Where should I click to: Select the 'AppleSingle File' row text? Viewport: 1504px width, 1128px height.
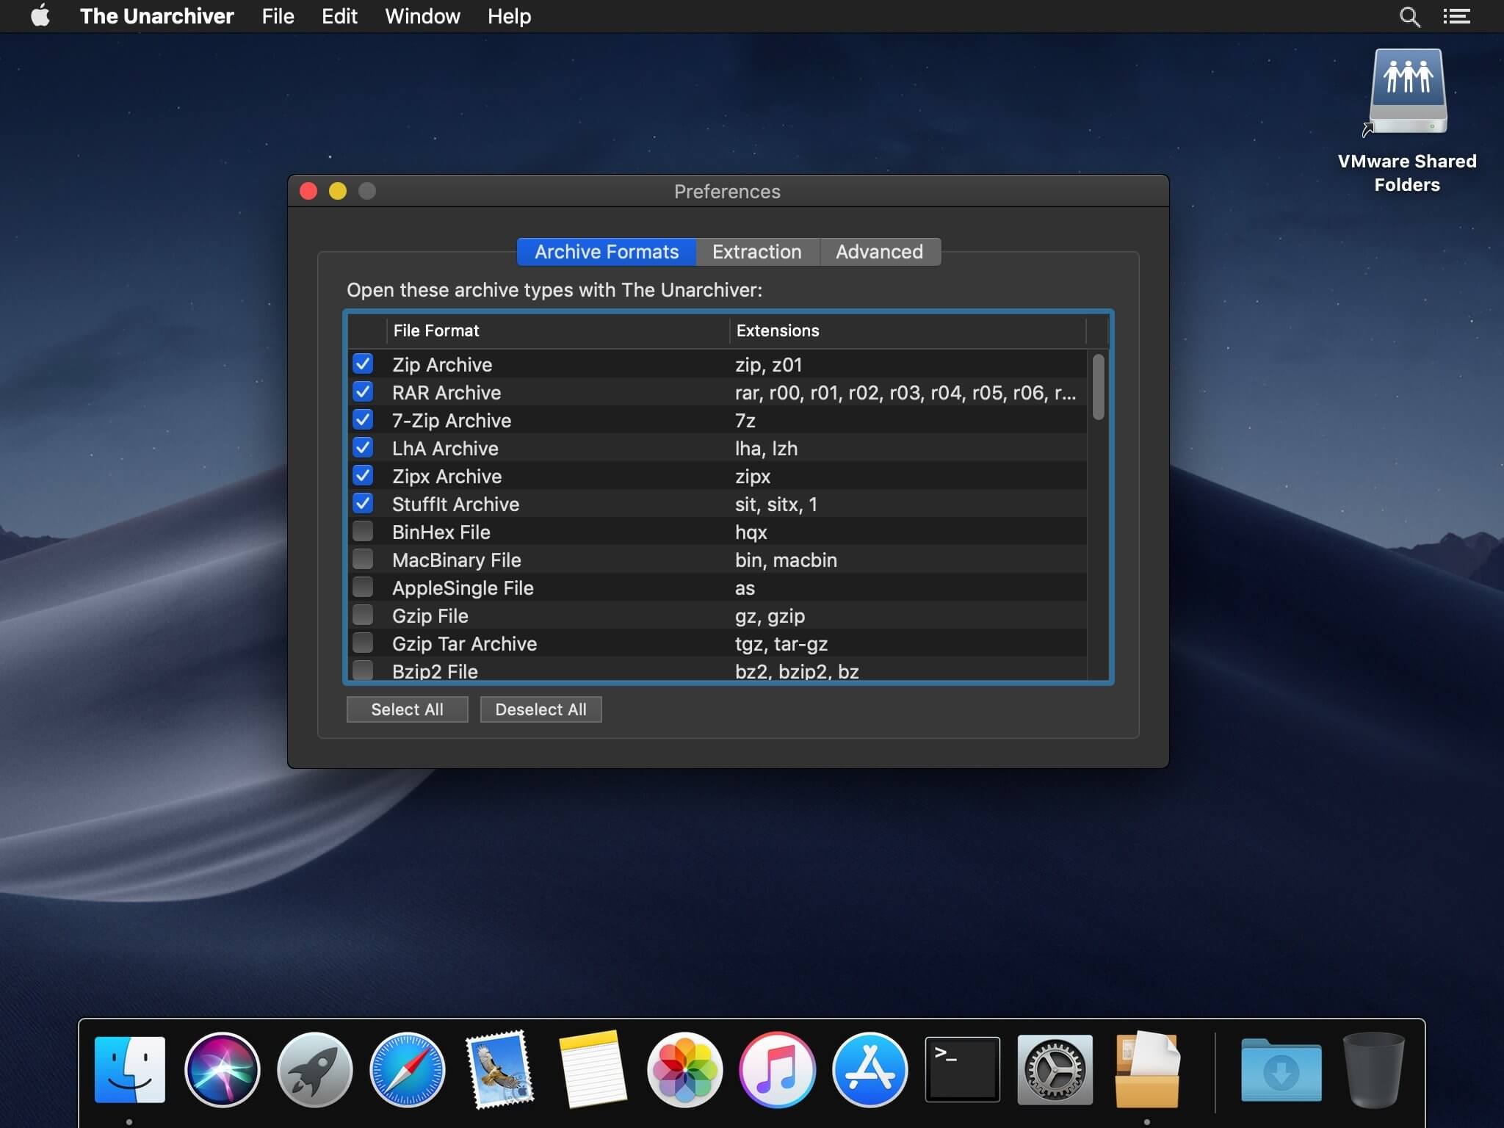click(463, 587)
